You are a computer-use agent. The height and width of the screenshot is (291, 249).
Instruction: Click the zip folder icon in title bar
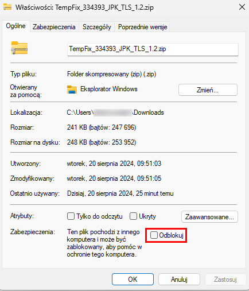(7, 7)
